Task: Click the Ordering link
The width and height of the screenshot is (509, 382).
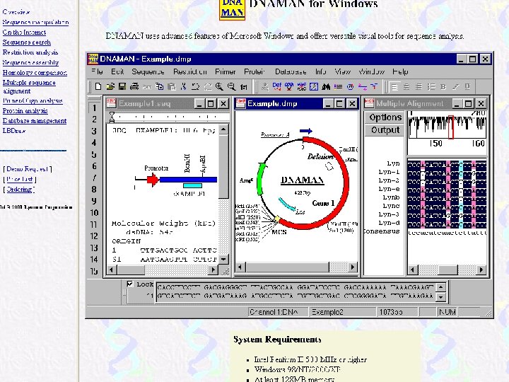Action: [19, 190]
